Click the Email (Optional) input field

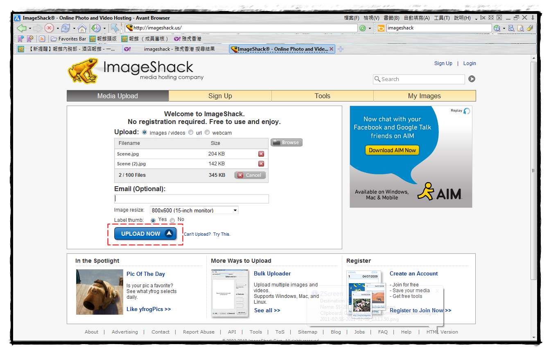click(x=192, y=199)
